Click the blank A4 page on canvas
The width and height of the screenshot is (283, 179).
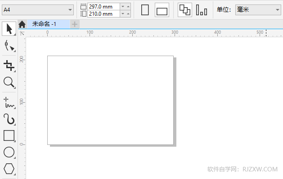click(x=111, y=100)
